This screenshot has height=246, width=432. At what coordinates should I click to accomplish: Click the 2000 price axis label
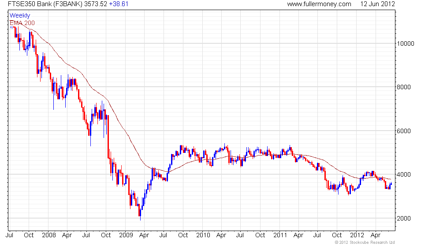coord(404,219)
